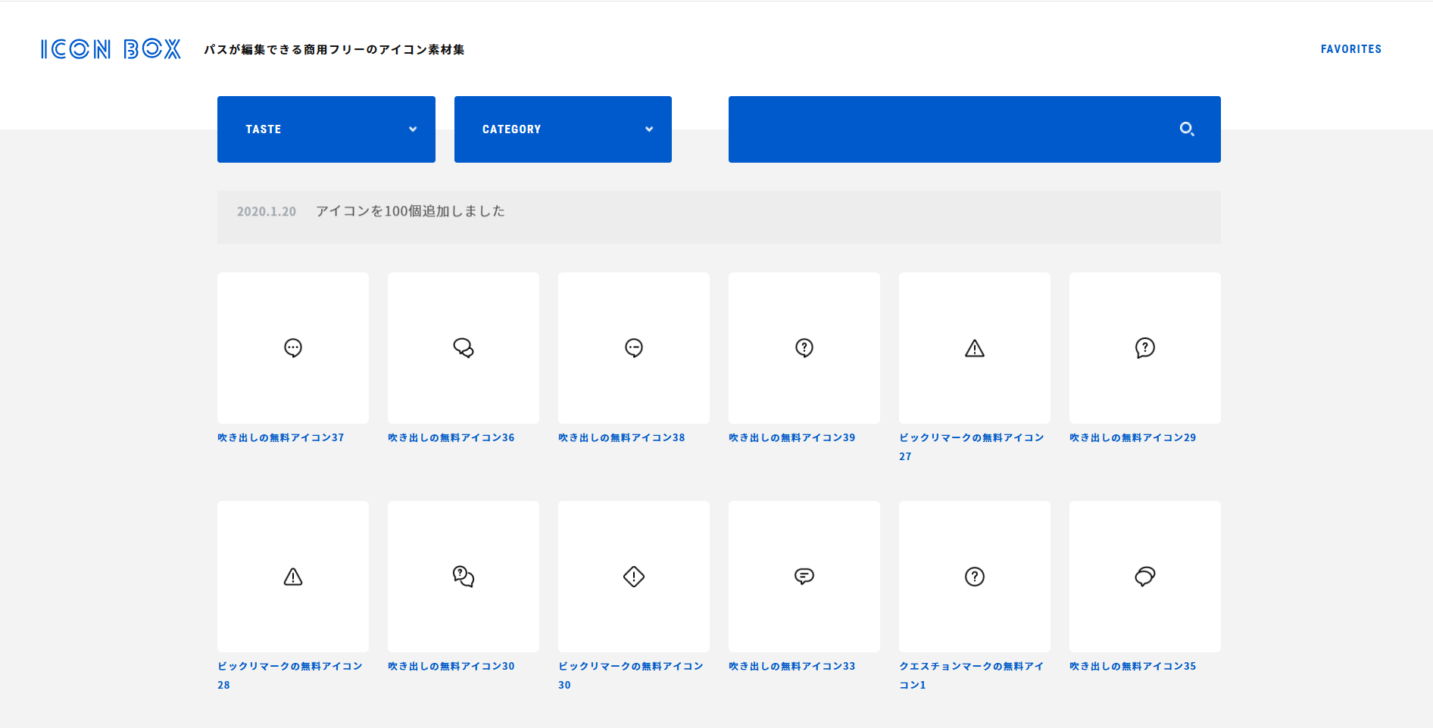Select speech bubble icon 38 with dash
Image resolution: width=1433 pixels, height=728 pixels.
coord(634,348)
